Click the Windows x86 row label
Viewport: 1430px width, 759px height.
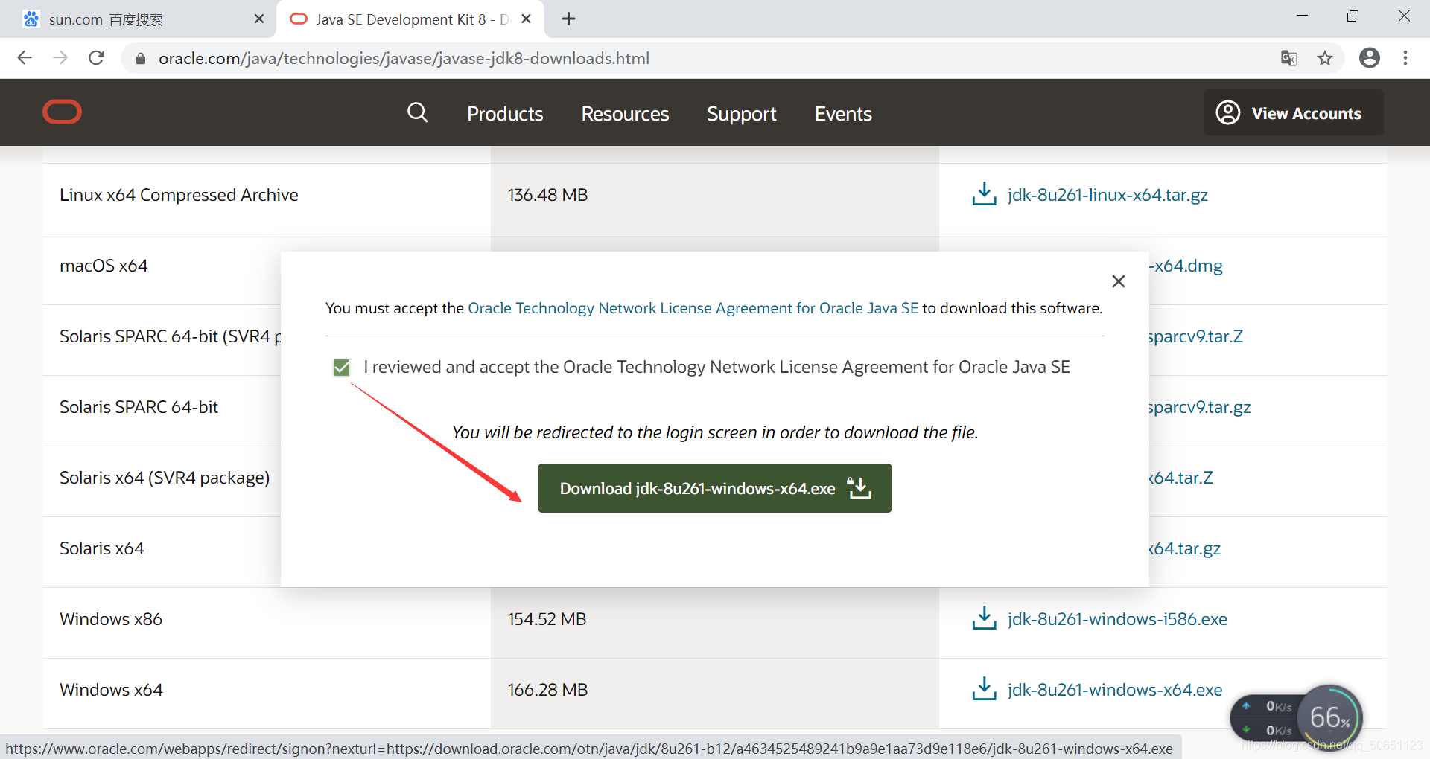click(111, 619)
